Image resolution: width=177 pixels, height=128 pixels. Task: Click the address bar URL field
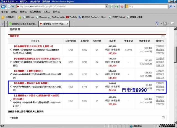point(61,6)
